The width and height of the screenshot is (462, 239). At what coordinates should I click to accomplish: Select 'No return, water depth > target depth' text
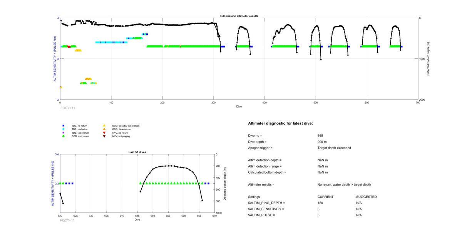click(x=344, y=185)
